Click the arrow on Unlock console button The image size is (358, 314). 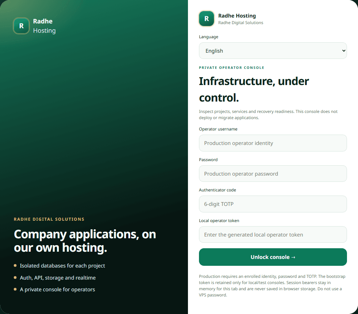coord(293,258)
